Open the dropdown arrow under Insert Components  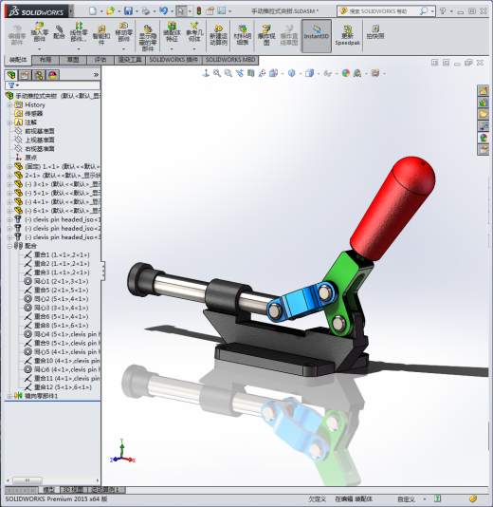[x=40, y=49]
